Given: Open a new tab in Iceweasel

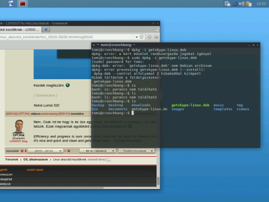Looking at the screenshot, I should pos(46,30).
